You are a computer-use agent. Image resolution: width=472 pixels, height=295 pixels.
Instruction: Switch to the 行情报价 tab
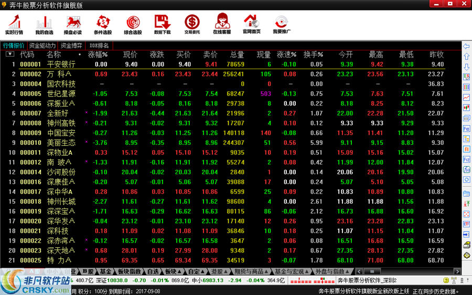point(14,46)
